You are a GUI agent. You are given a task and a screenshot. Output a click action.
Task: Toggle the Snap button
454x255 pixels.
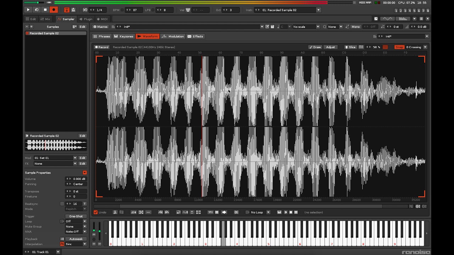399,47
